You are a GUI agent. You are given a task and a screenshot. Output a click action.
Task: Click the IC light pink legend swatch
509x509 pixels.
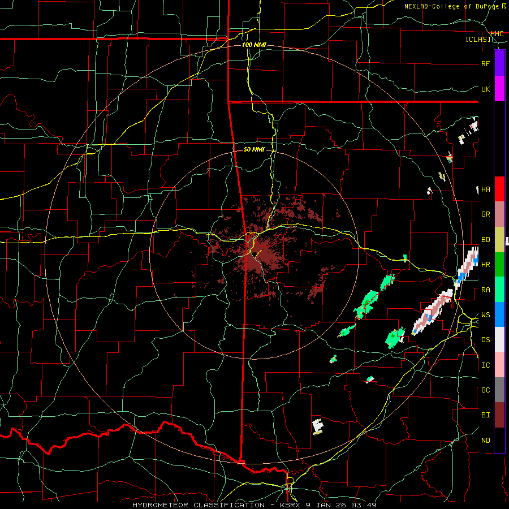click(499, 365)
